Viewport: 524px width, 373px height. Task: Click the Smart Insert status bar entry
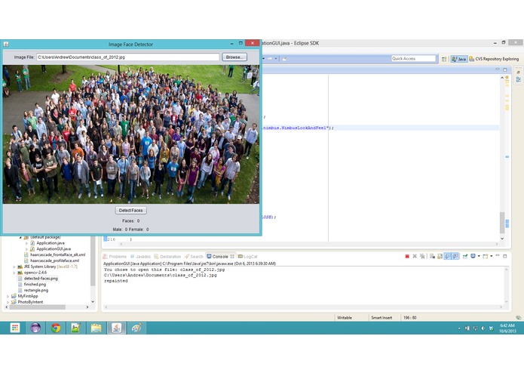tap(382, 317)
